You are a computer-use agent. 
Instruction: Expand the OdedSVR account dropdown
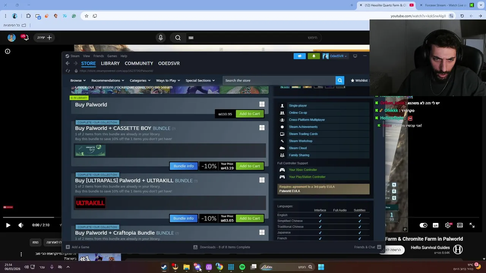click(335, 56)
